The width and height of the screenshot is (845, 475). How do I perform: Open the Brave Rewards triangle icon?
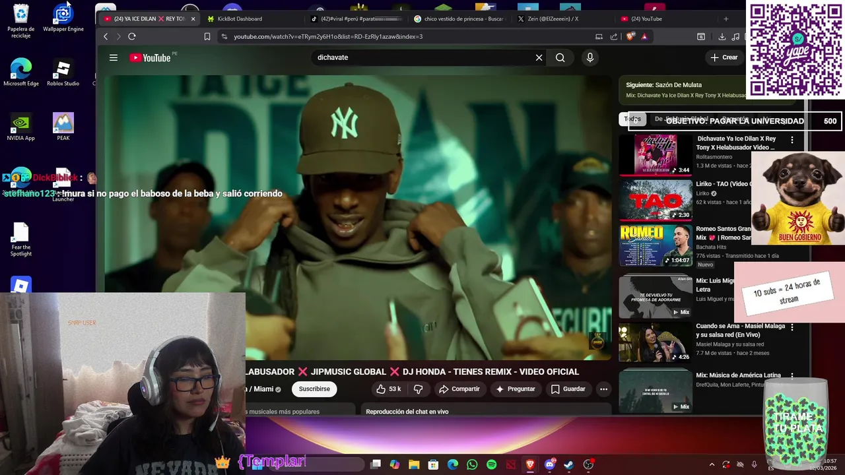point(644,36)
